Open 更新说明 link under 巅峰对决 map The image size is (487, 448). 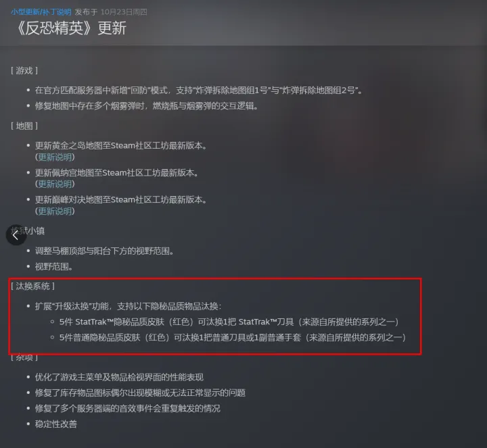(x=55, y=211)
